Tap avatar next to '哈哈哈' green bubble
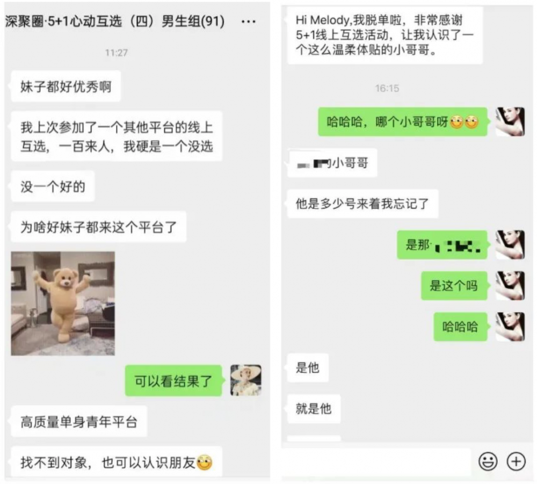Image resolution: width=537 pixels, height=484 pixels. pyautogui.click(x=510, y=327)
